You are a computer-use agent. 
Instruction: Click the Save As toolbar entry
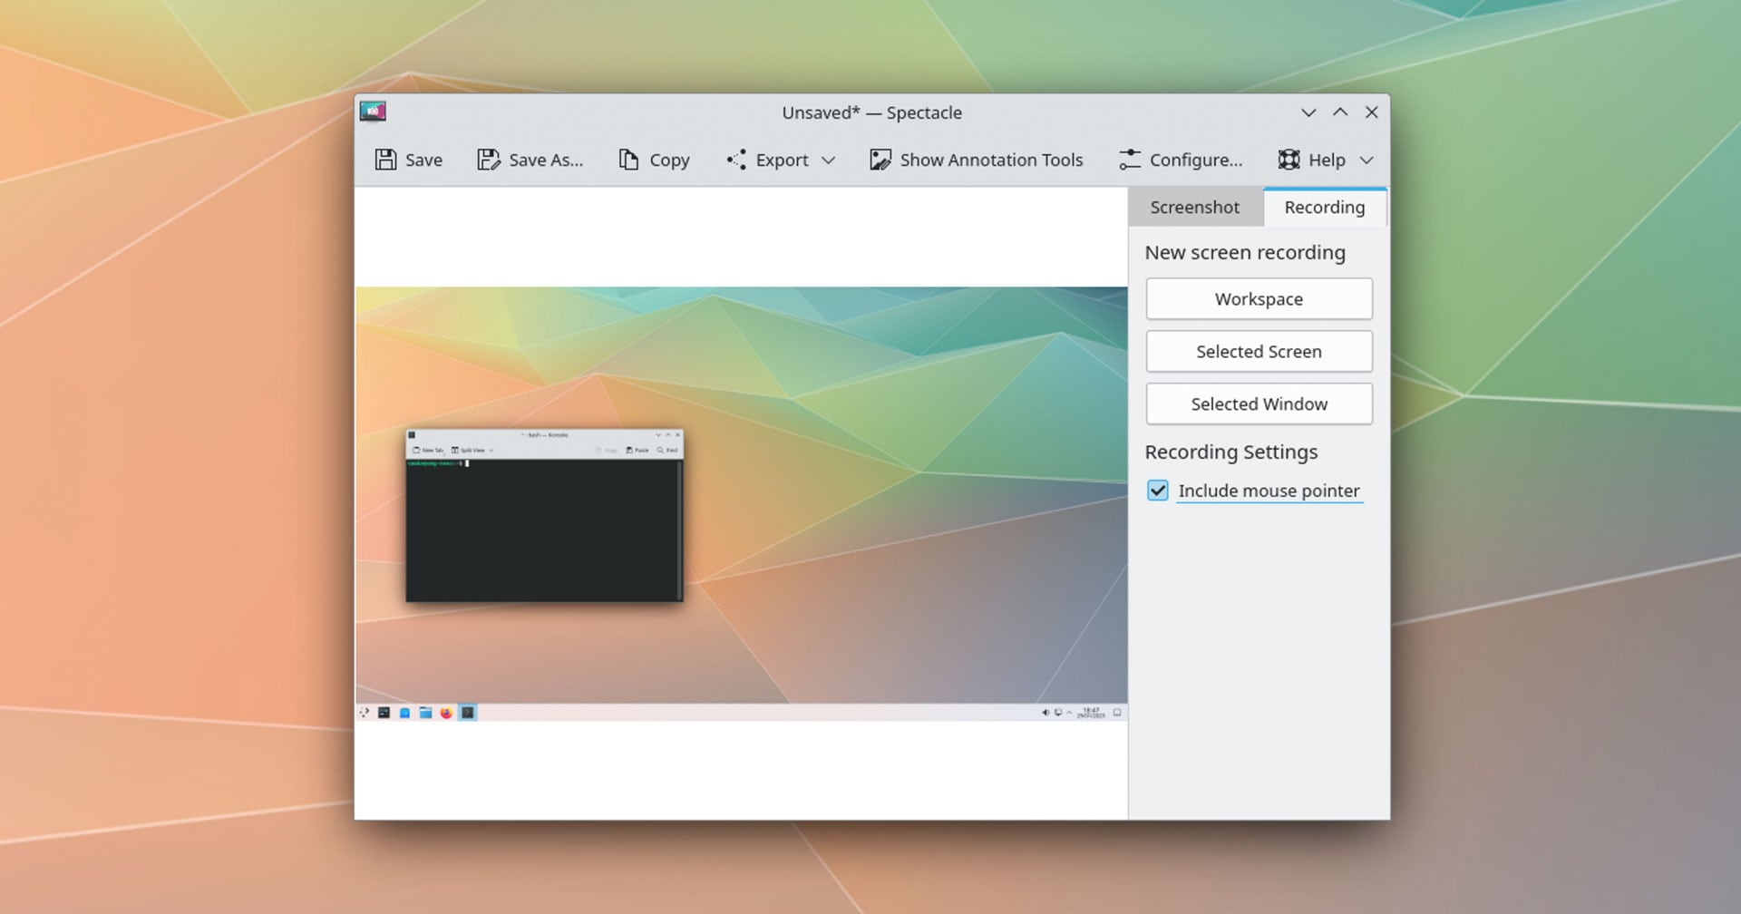[x=530, y=160]
